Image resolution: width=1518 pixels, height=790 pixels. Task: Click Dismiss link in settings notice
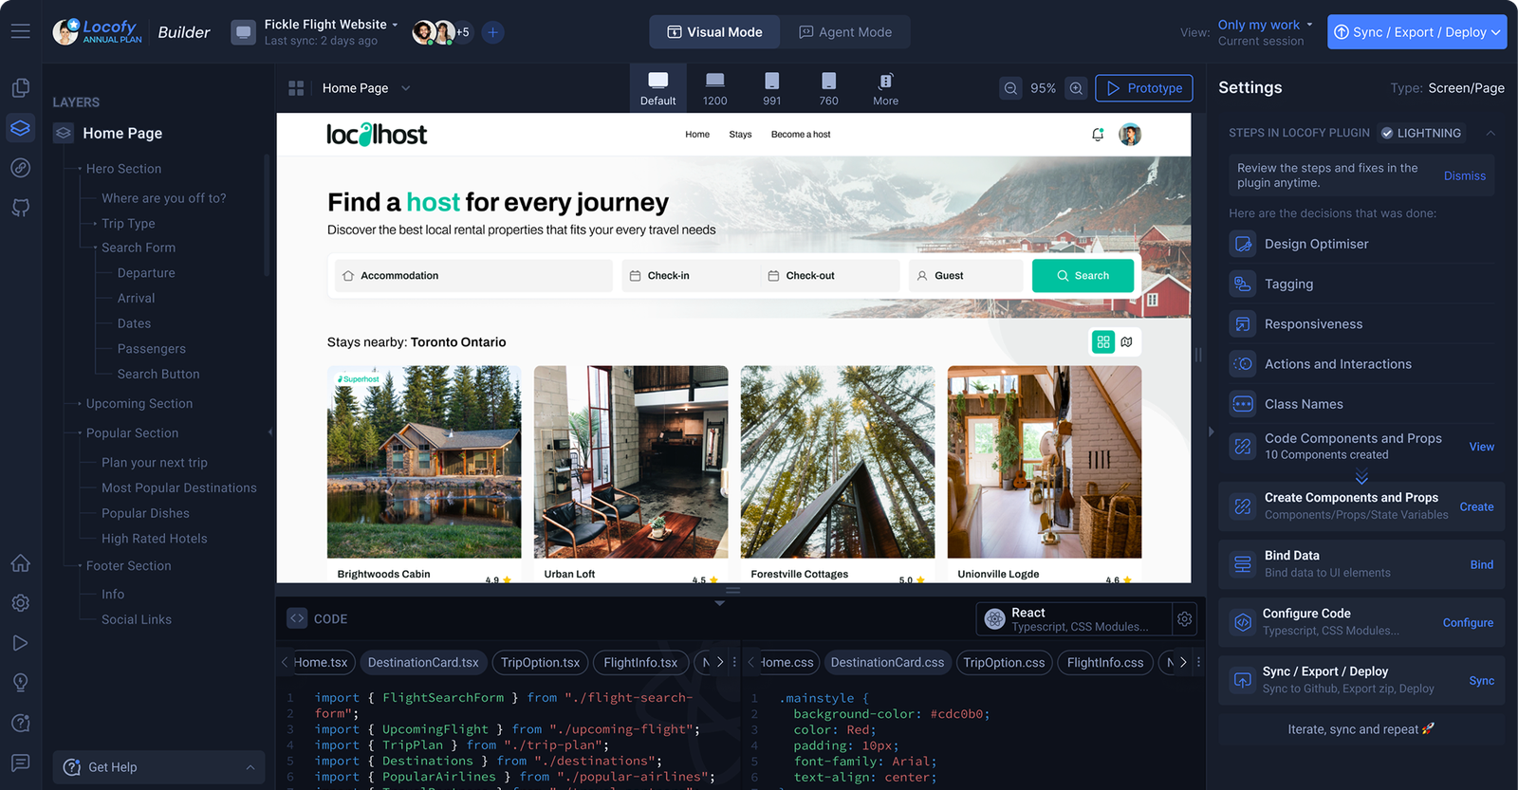coord(1465,175)
